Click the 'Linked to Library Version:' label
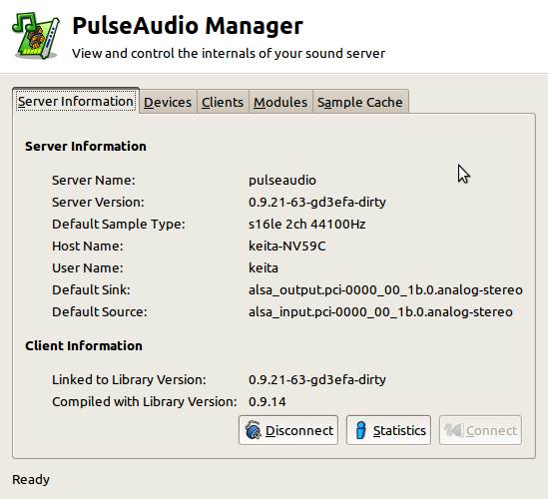548x499 pixels. (x=130, y=380)
